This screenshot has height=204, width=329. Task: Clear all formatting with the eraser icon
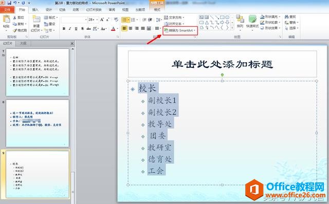[116, 20]
